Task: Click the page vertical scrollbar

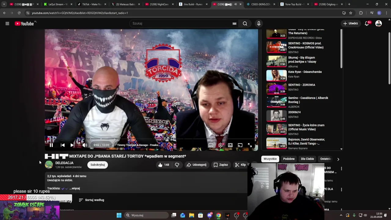Action: (389, 58)
